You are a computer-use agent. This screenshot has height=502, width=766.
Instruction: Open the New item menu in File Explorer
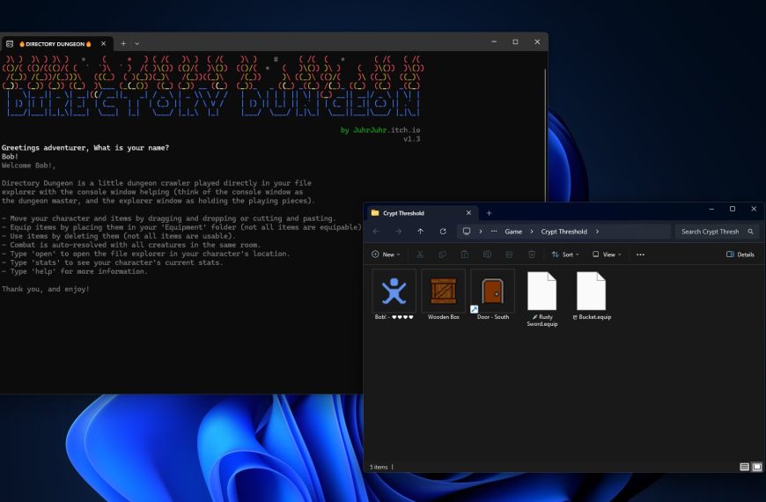386,255
